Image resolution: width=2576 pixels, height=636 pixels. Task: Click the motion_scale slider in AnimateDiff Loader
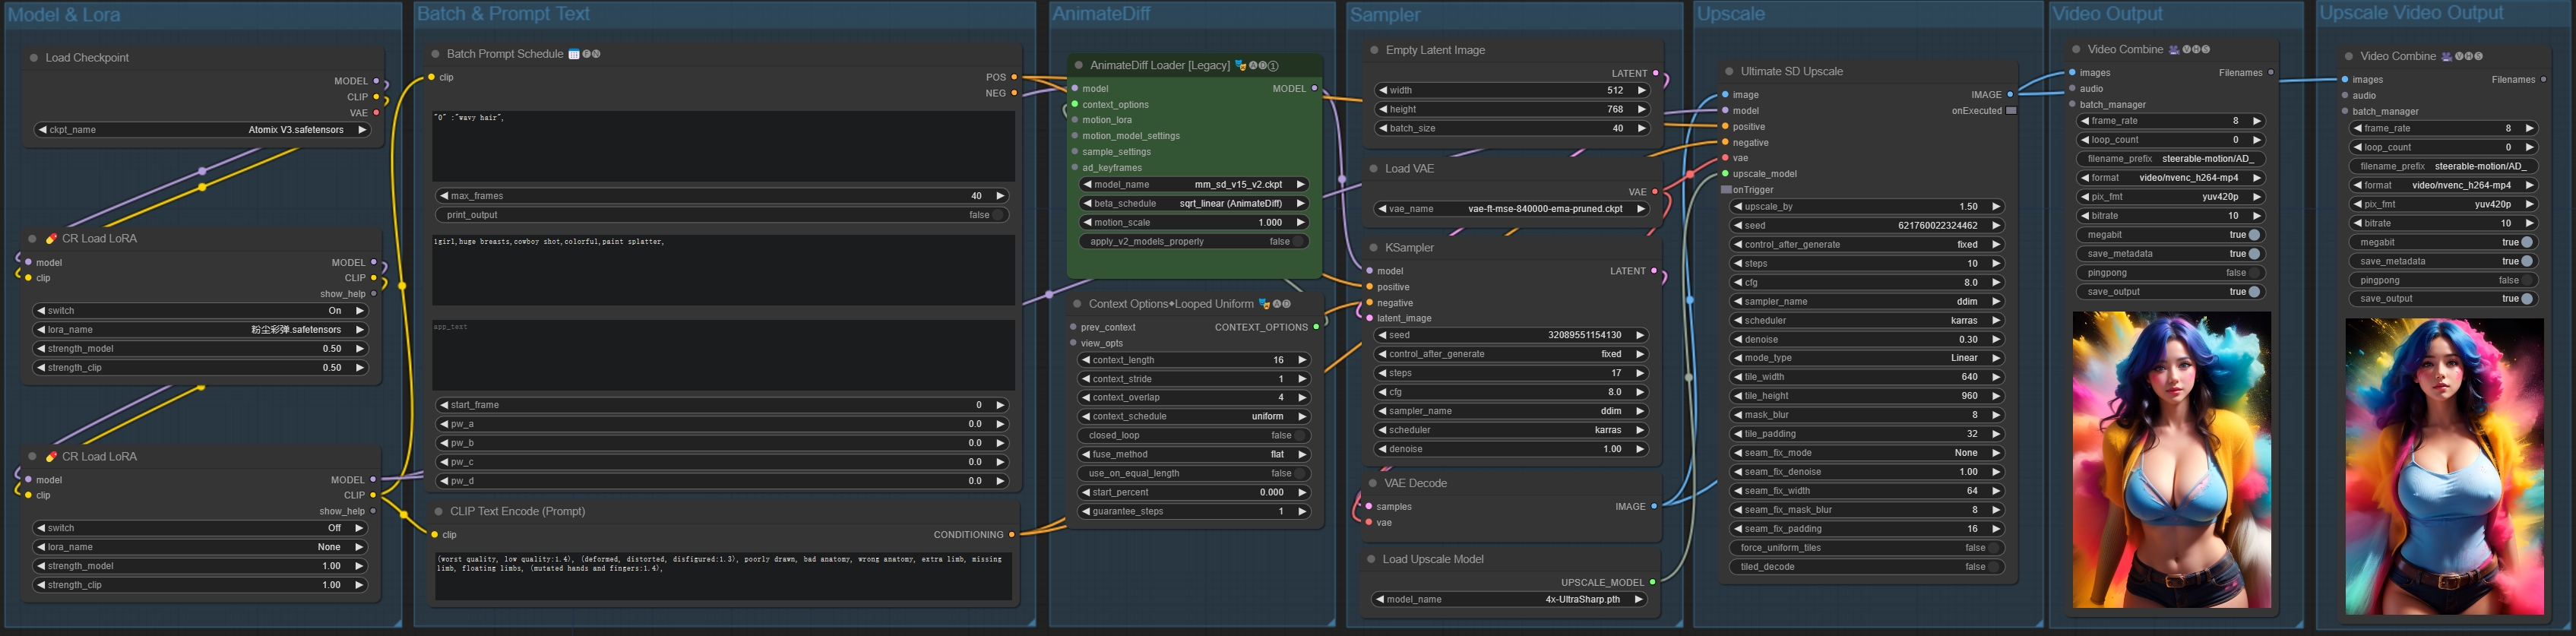point(1193,223)
